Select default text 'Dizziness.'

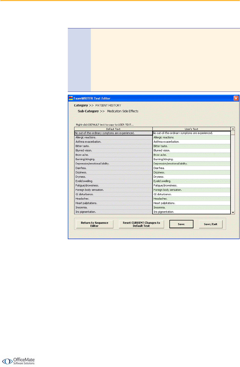pyautogui.click(x=113, y=172)
